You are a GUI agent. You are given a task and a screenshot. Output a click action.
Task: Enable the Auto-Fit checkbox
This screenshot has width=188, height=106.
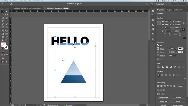(158, 90)
